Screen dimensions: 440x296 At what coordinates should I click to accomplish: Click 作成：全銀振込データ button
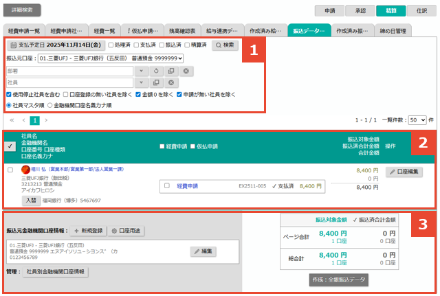pyautogui.click(x=338, y=280)
